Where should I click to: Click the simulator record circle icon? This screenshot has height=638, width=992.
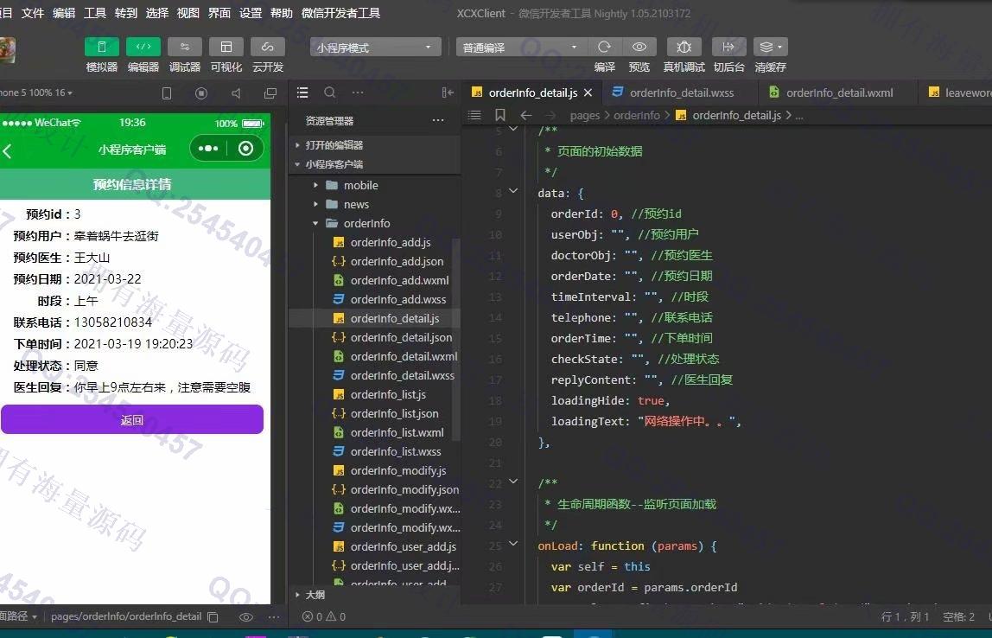(201, 93)
